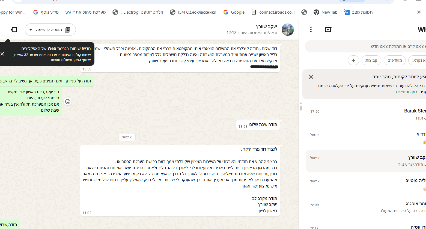Select the chat row previewing תודה,שבוע טוב
This screenshot has width=426, height=229.
[366, 160]
